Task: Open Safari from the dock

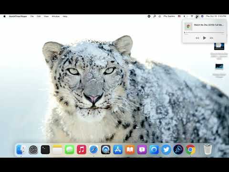Action: coord(94,150)
